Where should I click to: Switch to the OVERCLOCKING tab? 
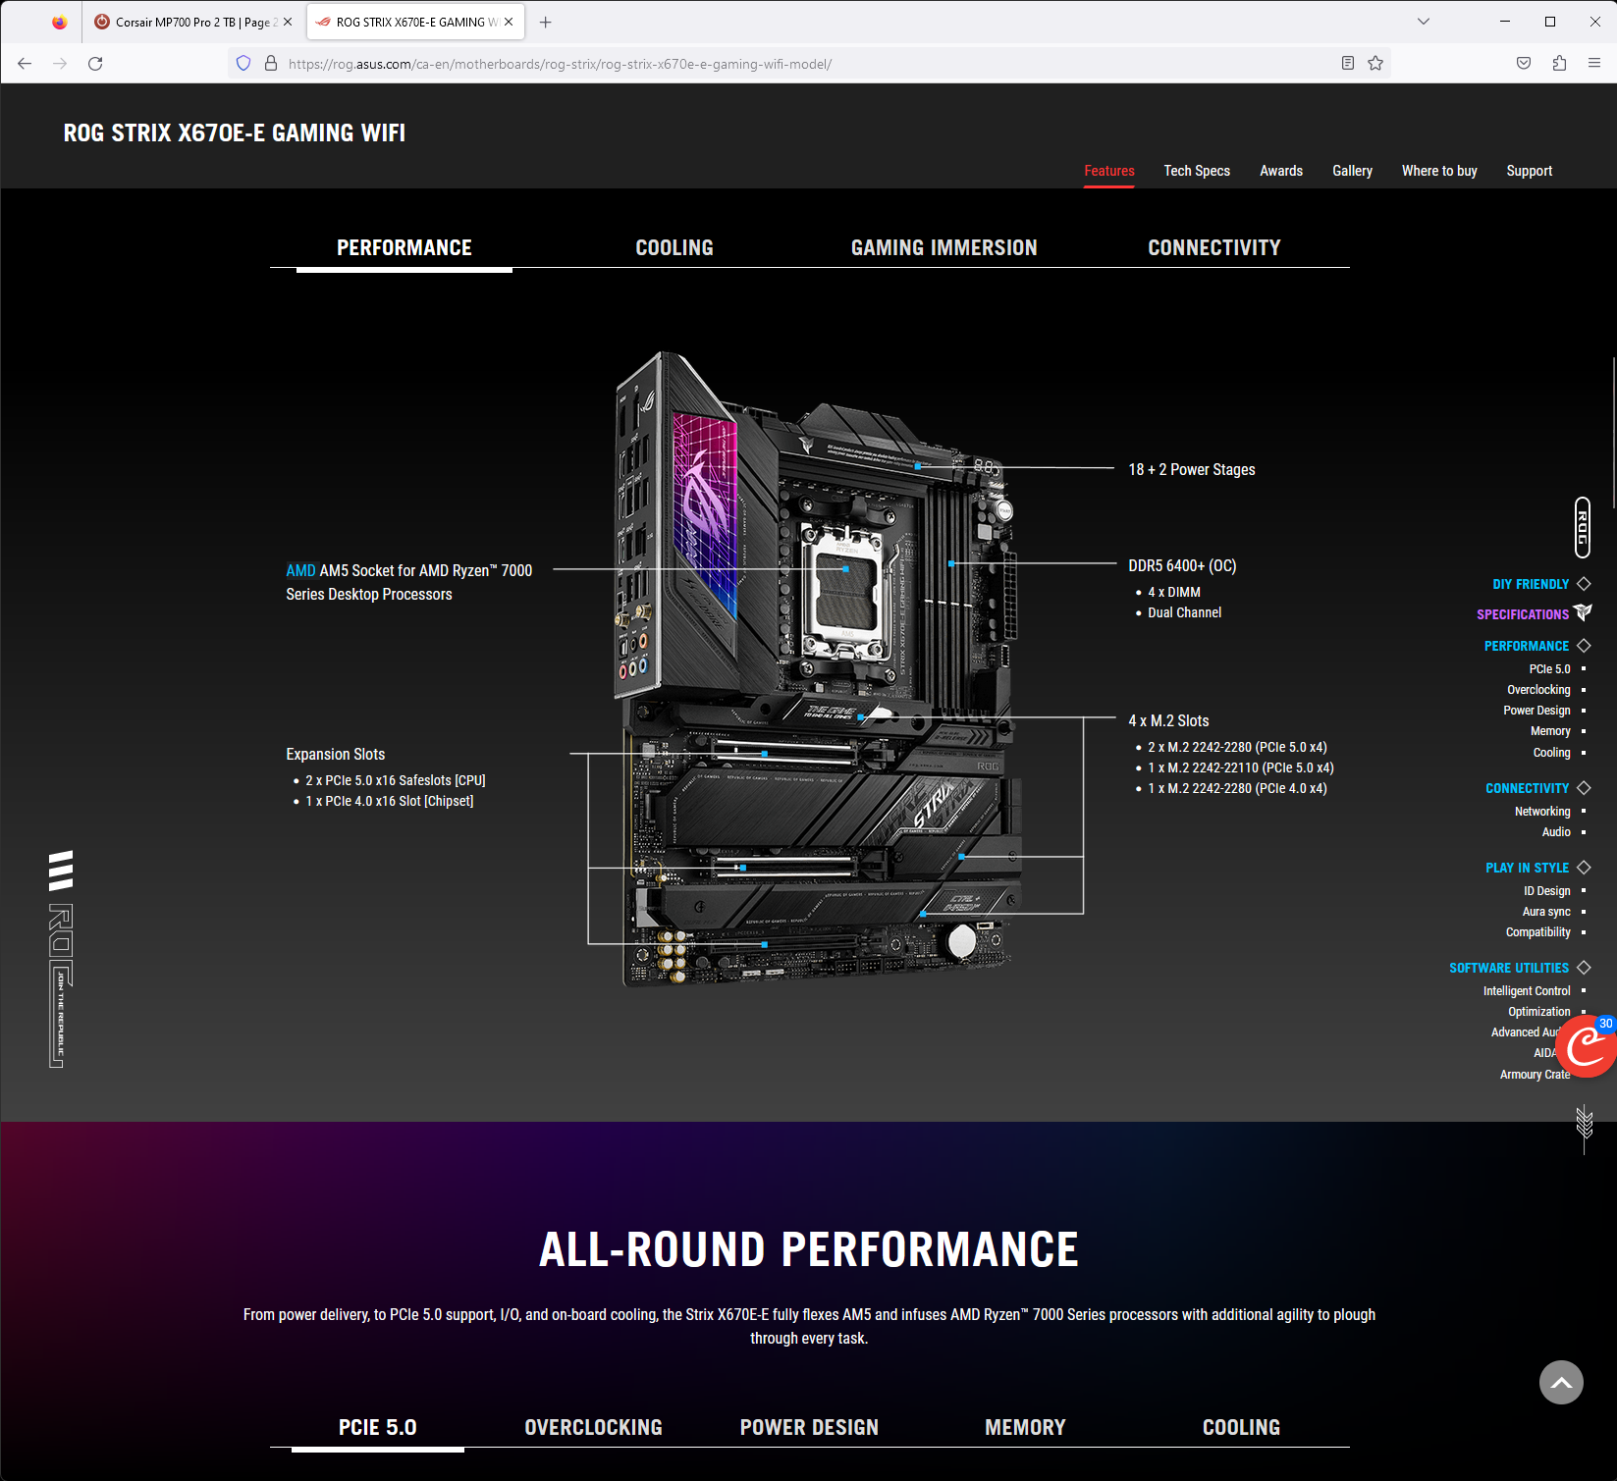point(594,1427)
